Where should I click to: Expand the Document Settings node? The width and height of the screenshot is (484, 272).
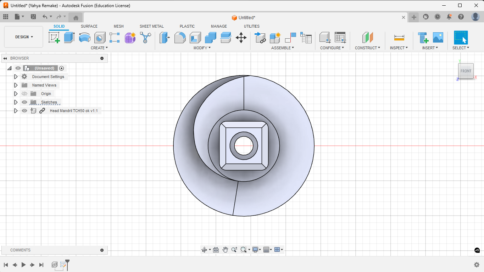coord(16,77)
